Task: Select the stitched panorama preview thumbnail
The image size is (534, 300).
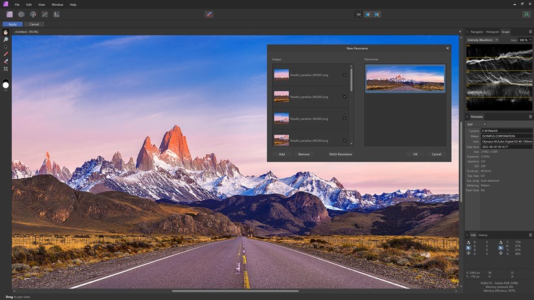Action: (405, 78)
